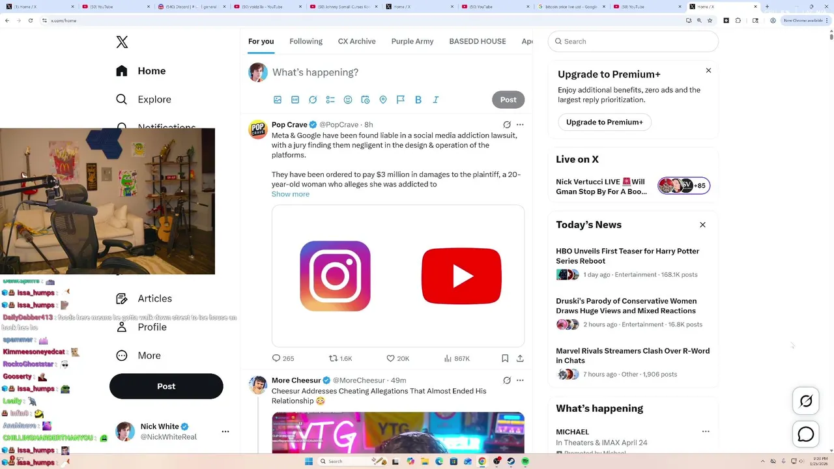Open the CX Archive feed tab
The height and width of the screenshot is (469, 834).
pos(357,41)
